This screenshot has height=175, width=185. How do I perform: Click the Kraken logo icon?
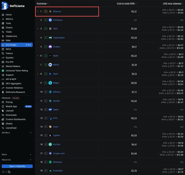50,47
